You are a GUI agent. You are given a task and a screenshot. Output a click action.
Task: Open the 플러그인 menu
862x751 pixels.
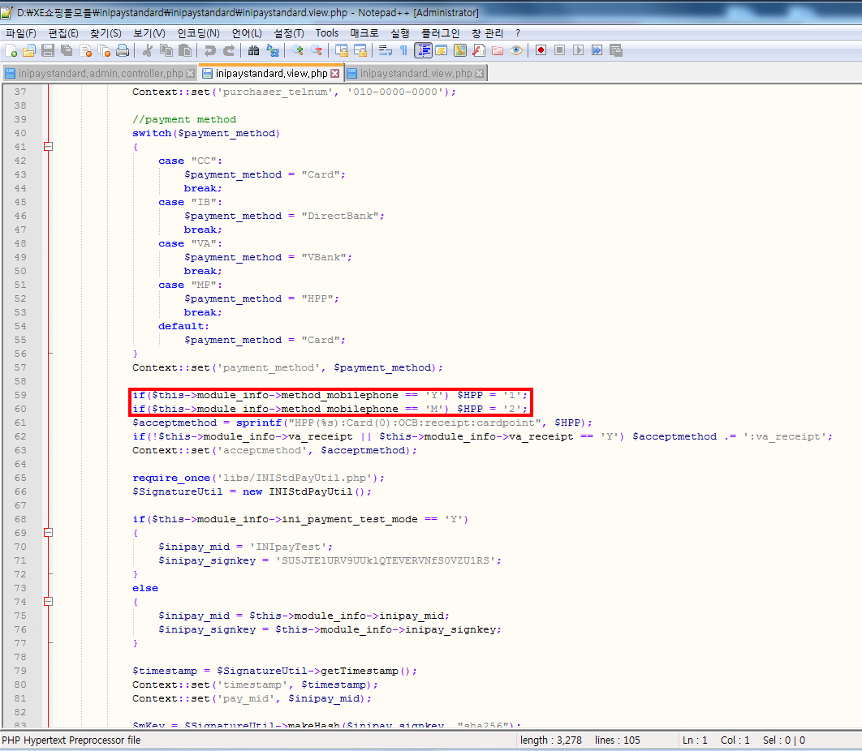pyautogui.click(x=441, y=33)
